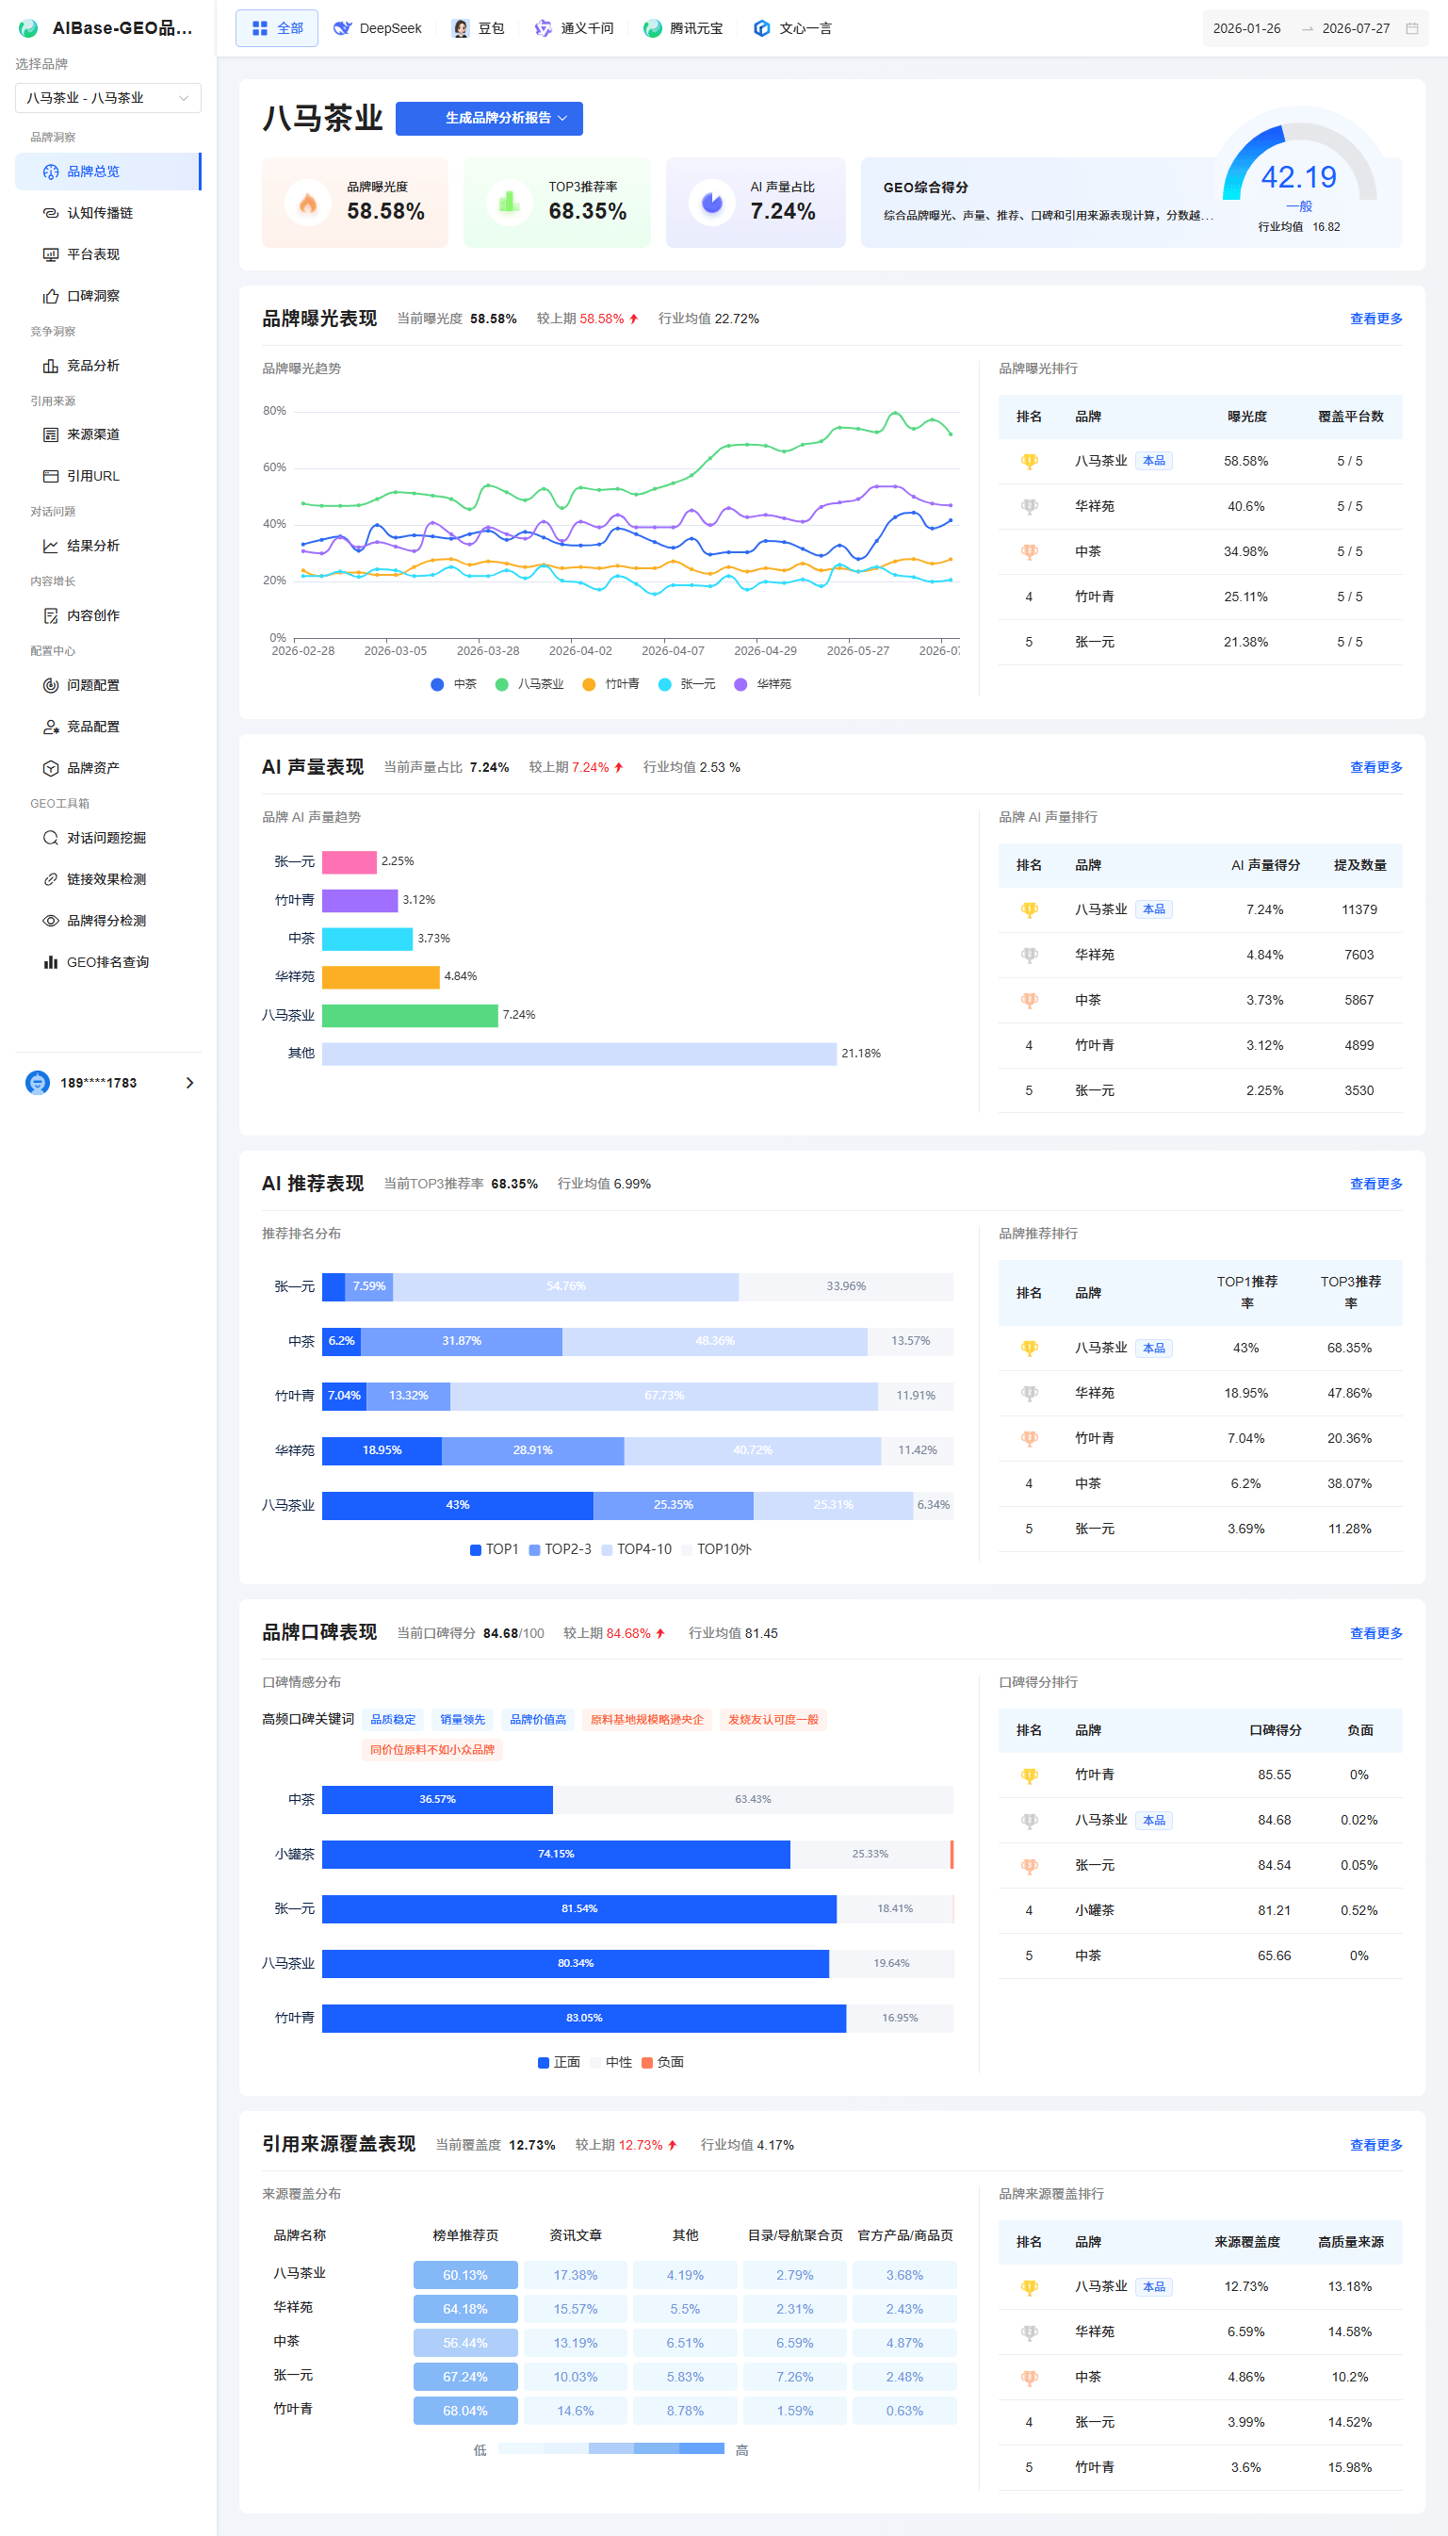
Task: Select the 全部 platform tab
Action: (276, 29)
